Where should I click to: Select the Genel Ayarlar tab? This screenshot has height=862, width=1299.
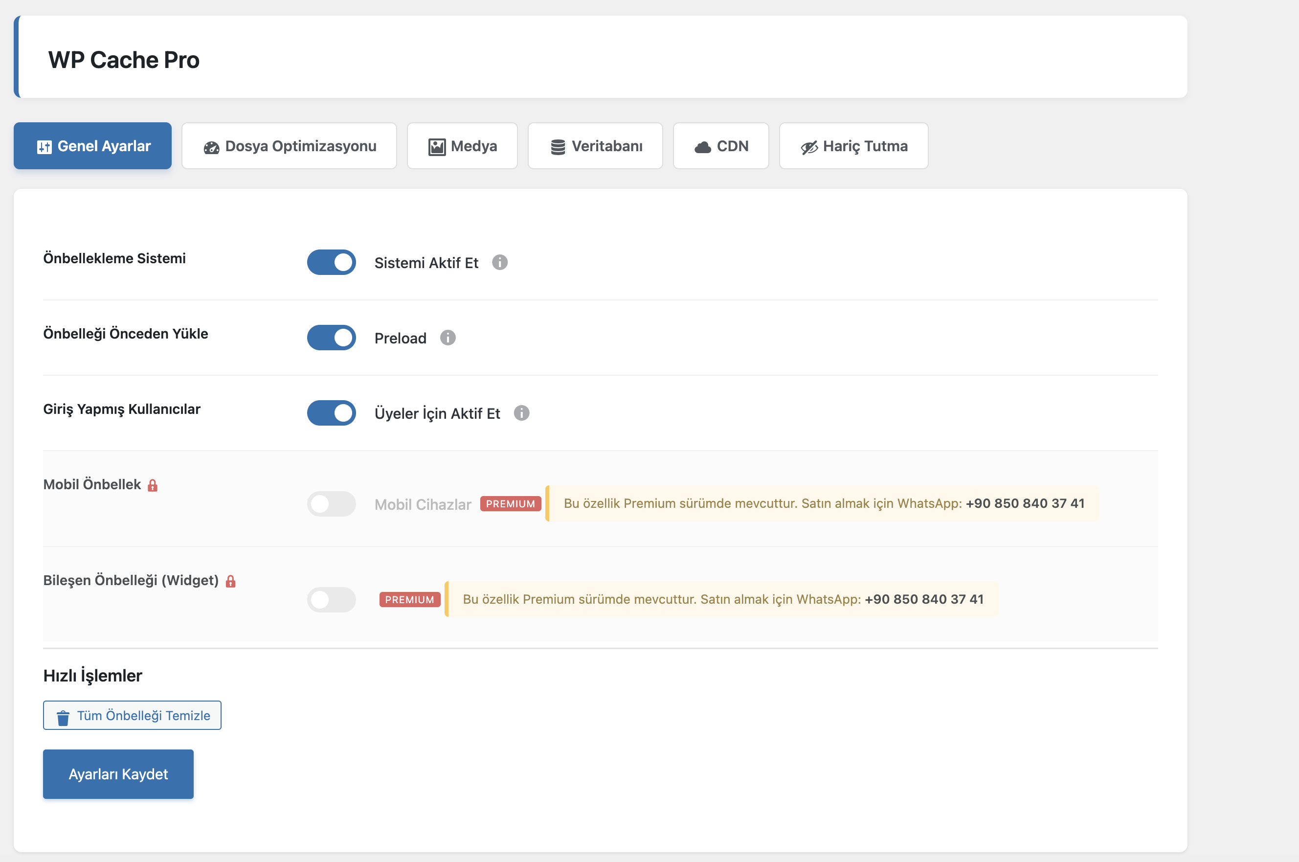pos(93,146)
